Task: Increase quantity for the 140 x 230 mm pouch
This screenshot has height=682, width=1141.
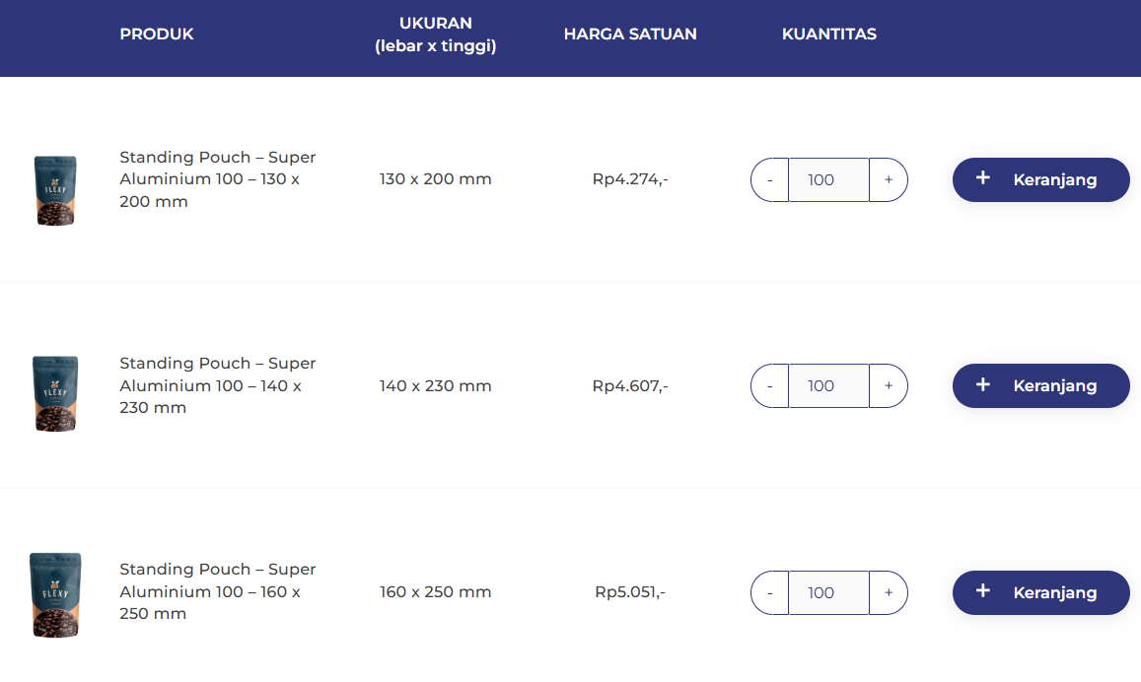Action: pyautogui.click(x=889, y=386)
